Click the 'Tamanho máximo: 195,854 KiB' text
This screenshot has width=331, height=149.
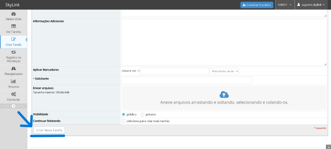point(51,92)
